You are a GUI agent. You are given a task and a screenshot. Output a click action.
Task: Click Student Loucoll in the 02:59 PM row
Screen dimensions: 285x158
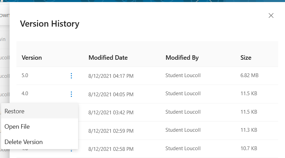pos(183,130)
